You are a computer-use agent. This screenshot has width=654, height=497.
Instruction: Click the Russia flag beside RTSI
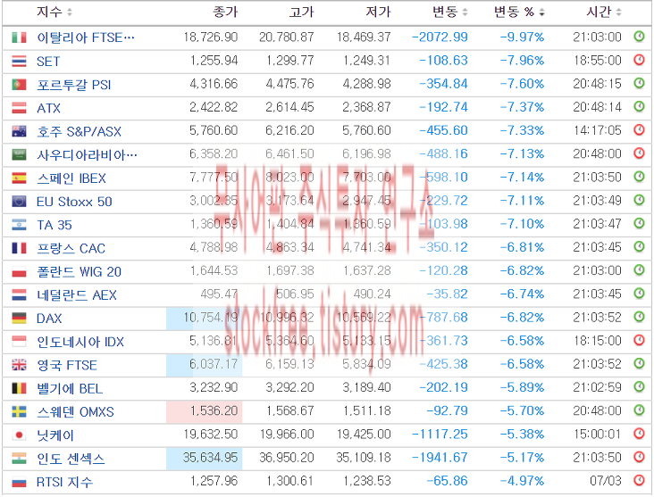pos(19,482)
